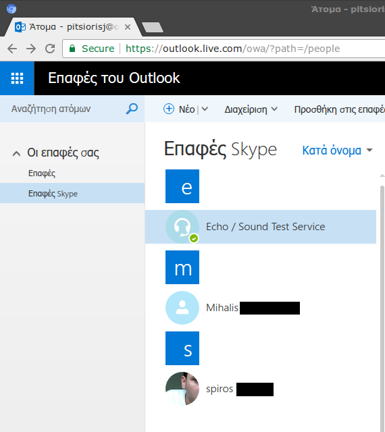Click the browser forward arrow
385x432 pixels.
pyautogui.click(x=31, y=49)
